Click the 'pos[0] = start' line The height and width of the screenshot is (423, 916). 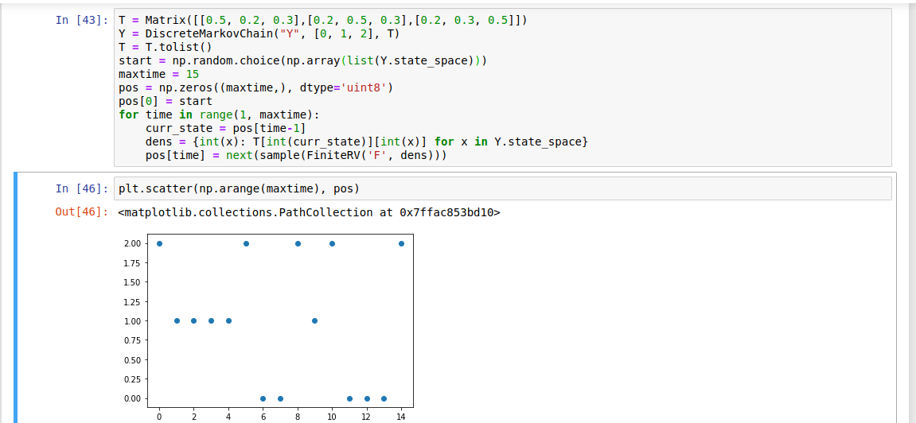[166, 102]
